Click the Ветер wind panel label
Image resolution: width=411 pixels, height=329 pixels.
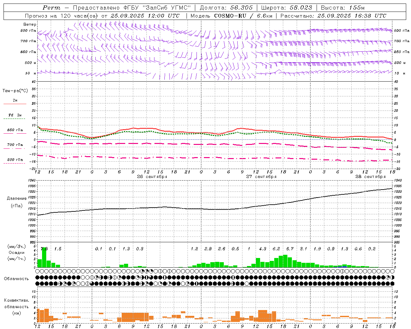30,24
